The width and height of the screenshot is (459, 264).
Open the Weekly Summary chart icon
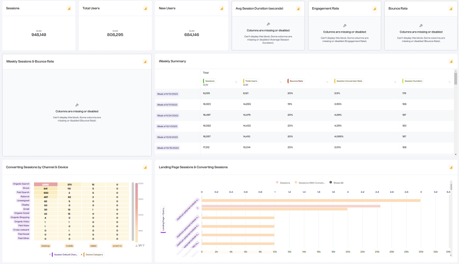tap(451, 61)
